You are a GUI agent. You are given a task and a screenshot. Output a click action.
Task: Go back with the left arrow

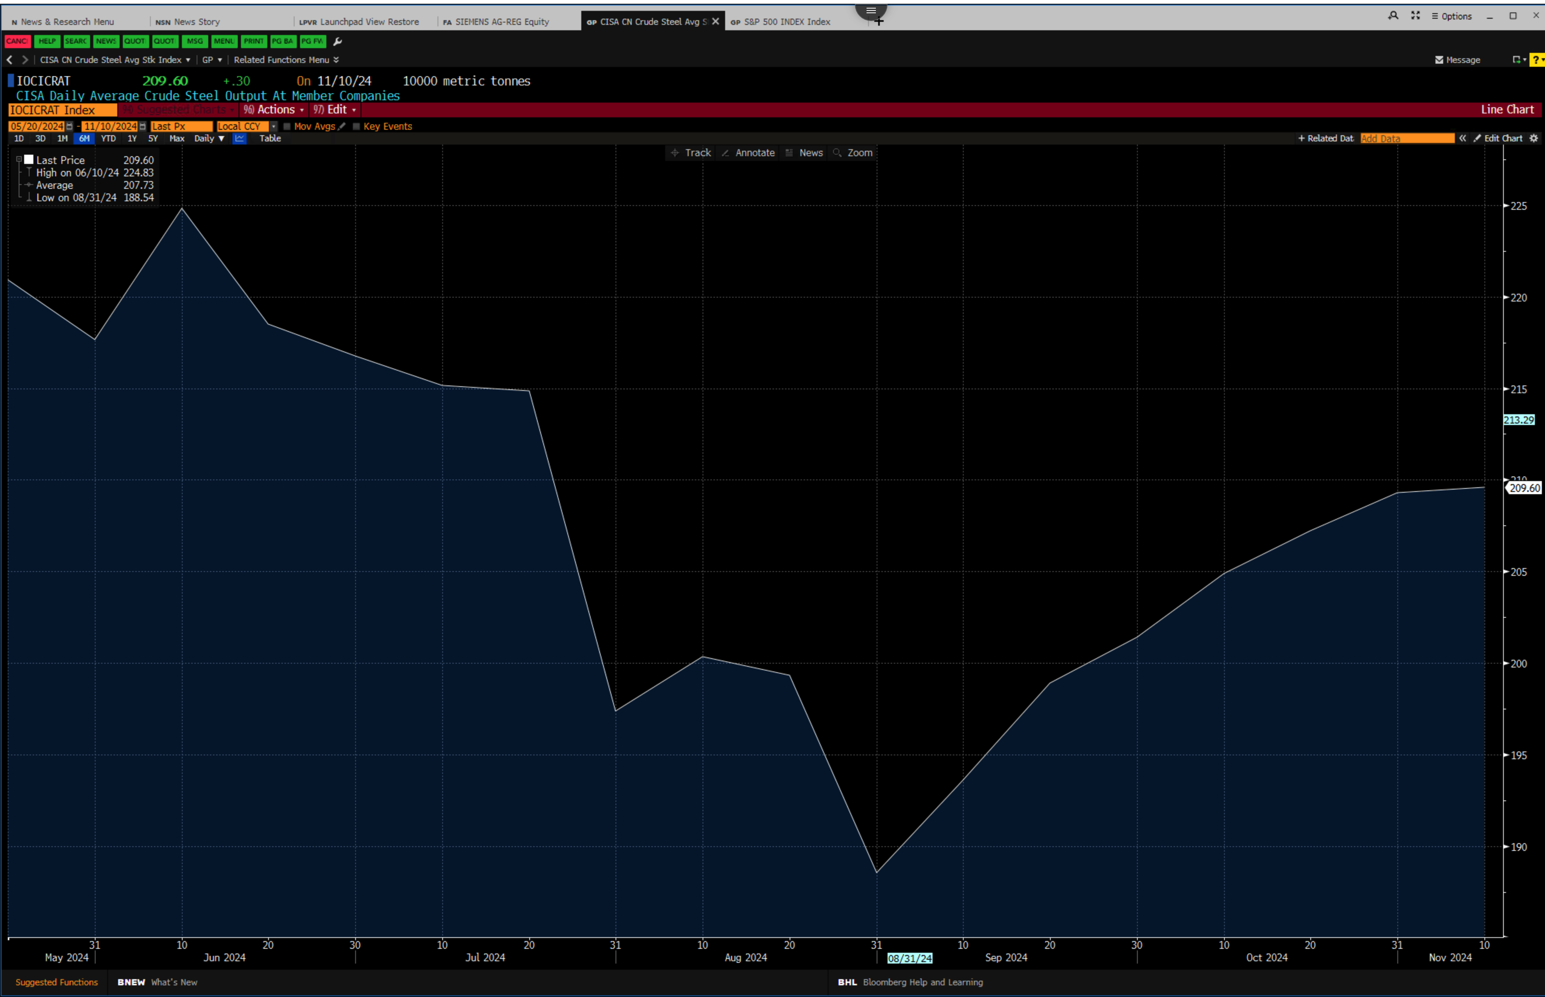pos(10,59)
